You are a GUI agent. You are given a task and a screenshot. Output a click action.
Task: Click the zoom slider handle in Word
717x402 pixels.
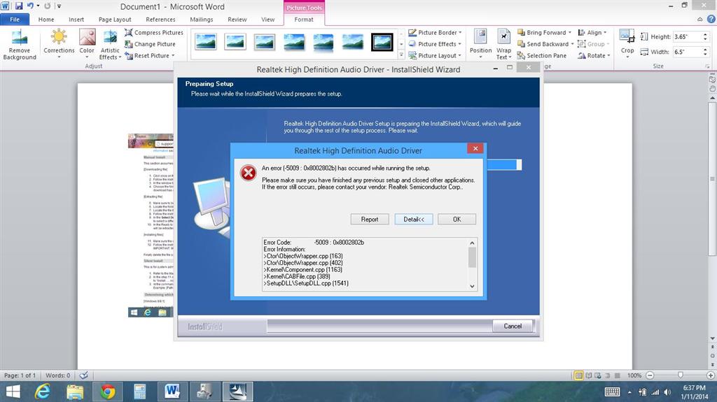click(x=681, y=375)
